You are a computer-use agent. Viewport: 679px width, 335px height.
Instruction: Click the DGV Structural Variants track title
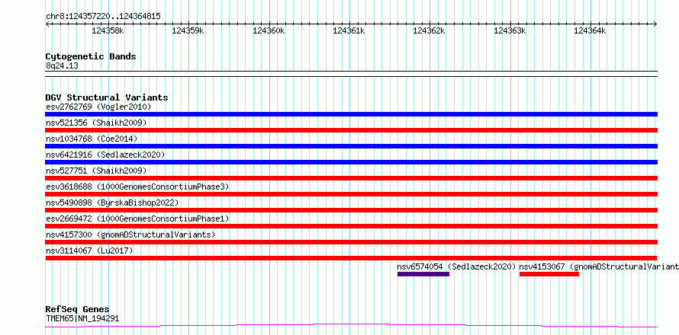[x=107, y=97]
